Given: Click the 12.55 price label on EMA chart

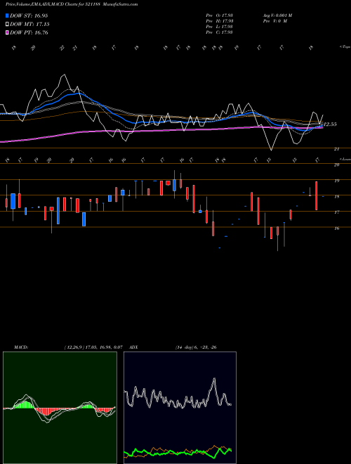Looking at the screenshot, I should [330, 124].
